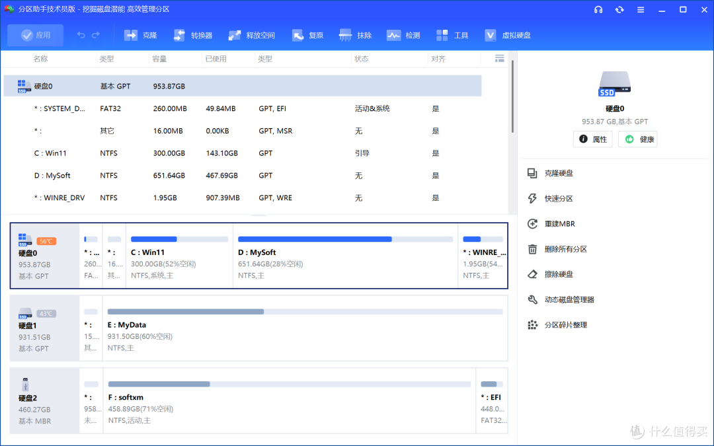Click the C : Win11 partition block

tap(179, 256)
